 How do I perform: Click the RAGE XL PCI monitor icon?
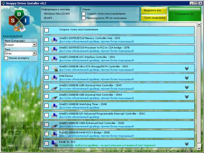coord(54,143)
